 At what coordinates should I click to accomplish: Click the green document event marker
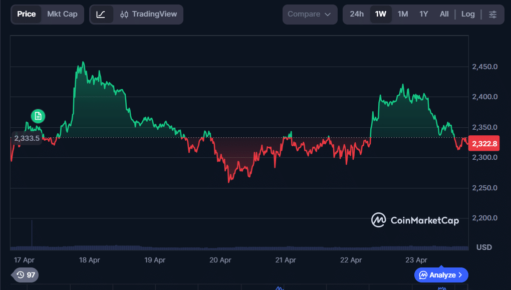pyautogui.click(x=38, y=116)
